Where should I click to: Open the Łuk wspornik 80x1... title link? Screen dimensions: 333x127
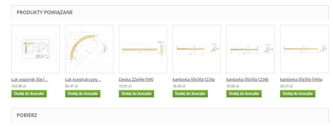(30, 80)
